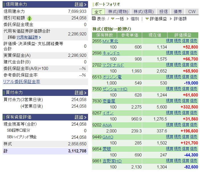Click the green help question mark icon

(x=29, y=18)
